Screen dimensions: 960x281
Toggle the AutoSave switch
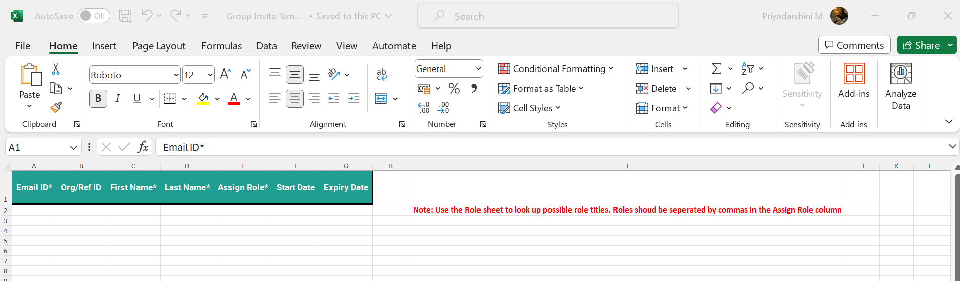pyautogui.click(x=94, y=16)
